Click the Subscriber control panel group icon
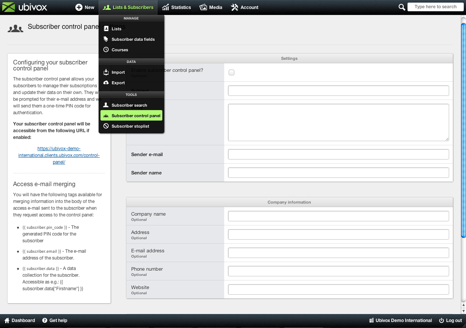Image resolution: width=466 pixels, height=328 pixels. [106, 116]
